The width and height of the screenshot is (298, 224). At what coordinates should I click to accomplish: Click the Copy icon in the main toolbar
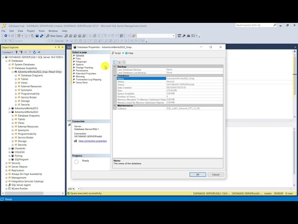click(x=95, y=36)
